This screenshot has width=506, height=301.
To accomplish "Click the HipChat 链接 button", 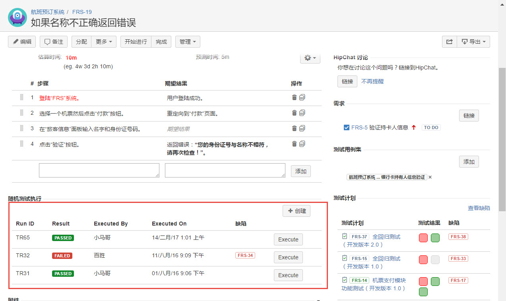I will pos(347,81).
